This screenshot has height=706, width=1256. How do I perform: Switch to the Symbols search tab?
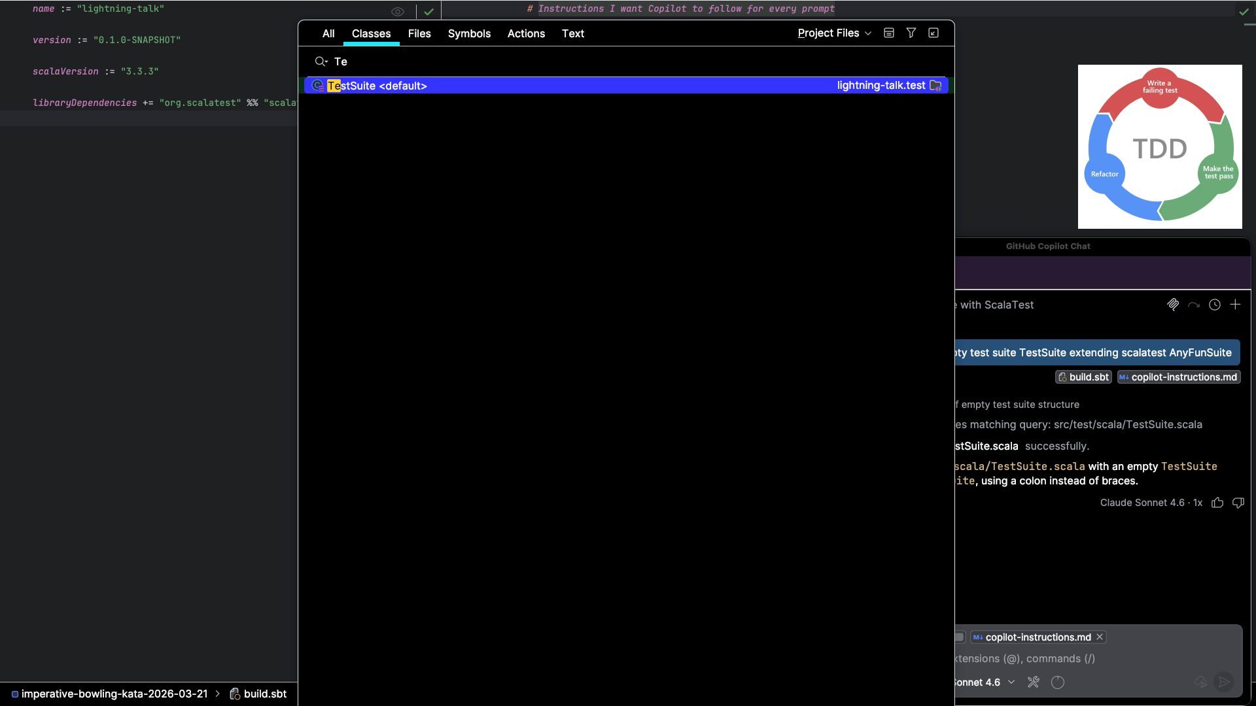point(469,33)
